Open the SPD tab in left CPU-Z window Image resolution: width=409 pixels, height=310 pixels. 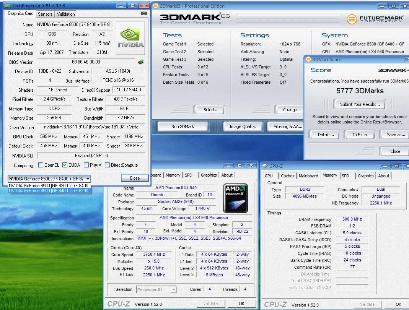[x=189, y=175]
